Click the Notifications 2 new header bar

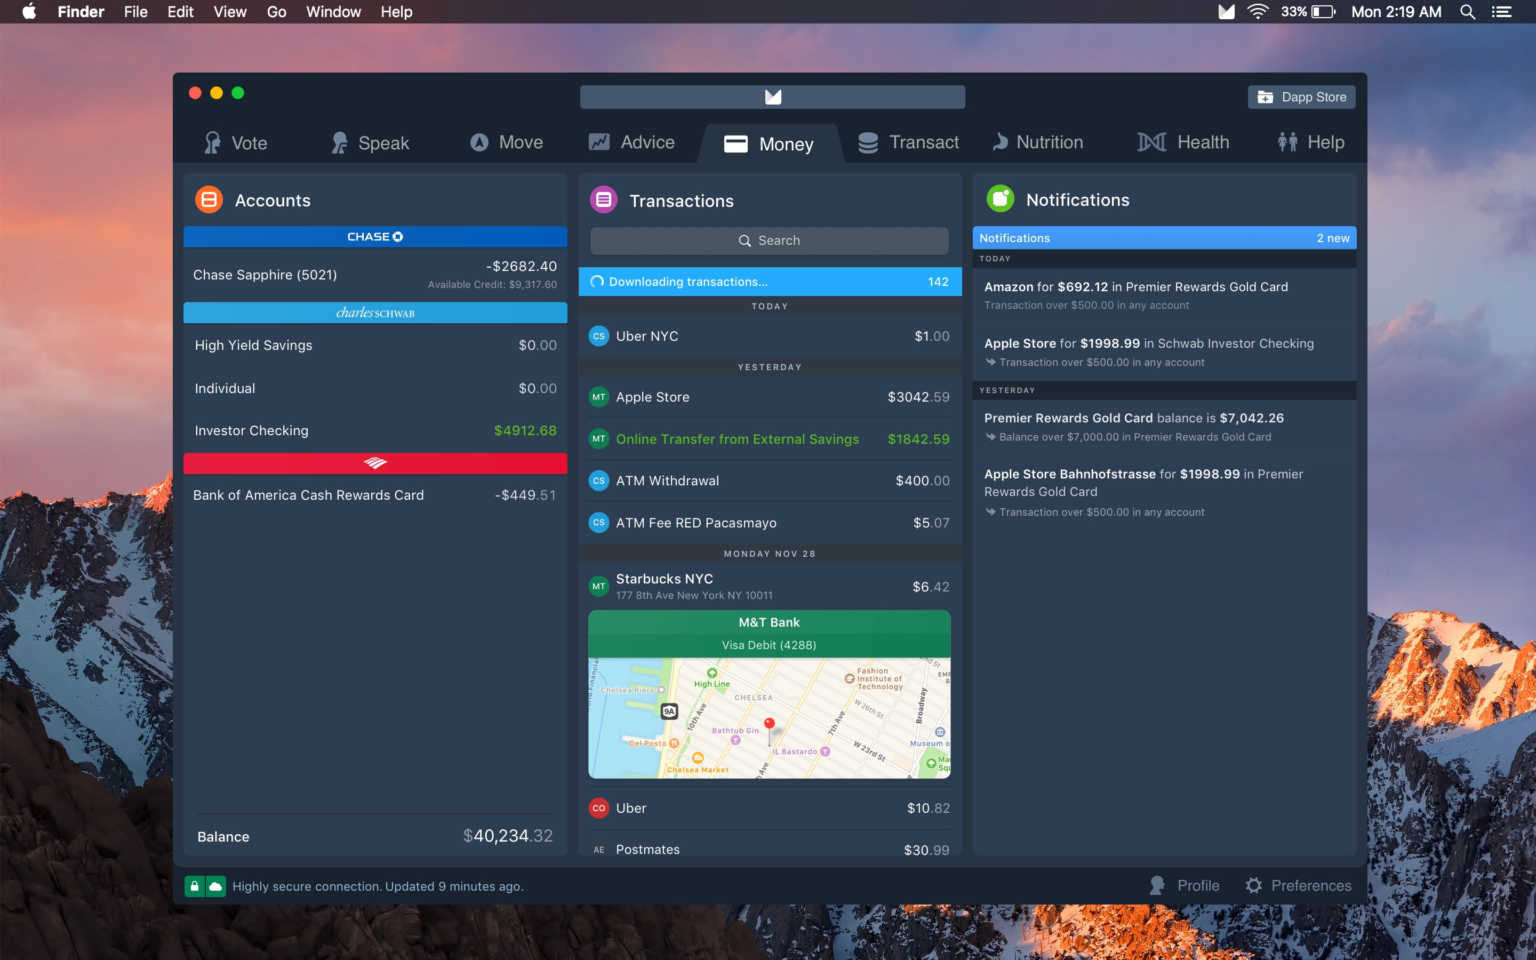1164,238
